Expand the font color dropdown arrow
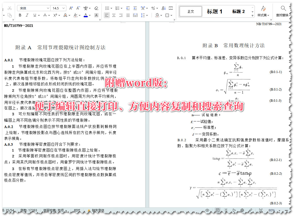The height and width of the screenshot is (218, 296). 90,15
